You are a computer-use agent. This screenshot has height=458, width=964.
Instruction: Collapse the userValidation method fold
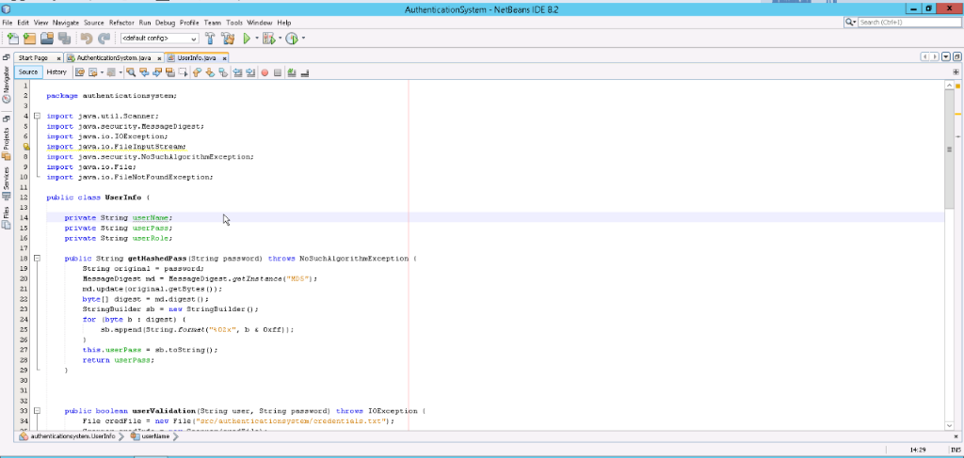tap(37, 411)
